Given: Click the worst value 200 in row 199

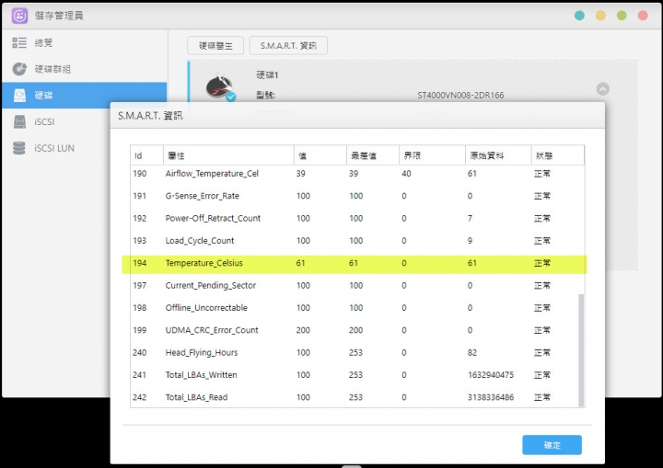Looking at the screenshot, I should [356, 330].
